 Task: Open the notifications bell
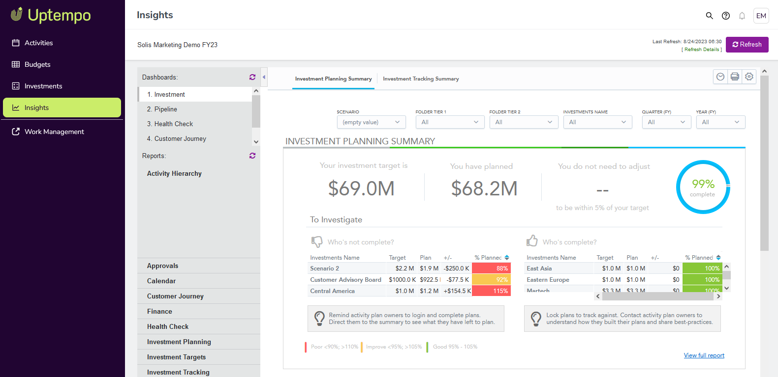742,16
